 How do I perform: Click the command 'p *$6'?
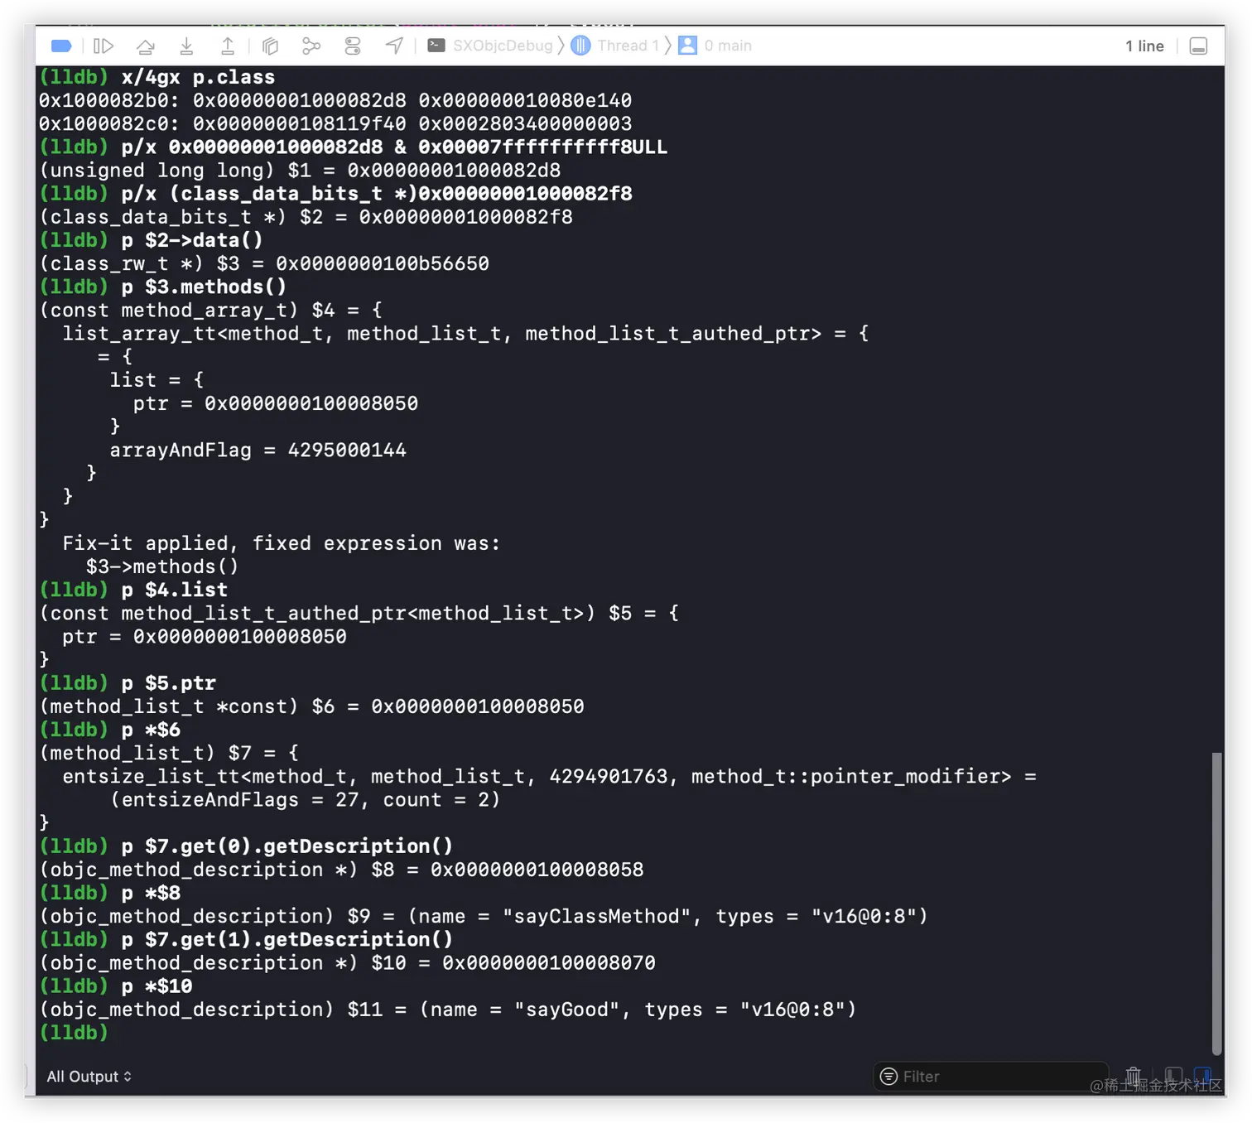point(151,730)
